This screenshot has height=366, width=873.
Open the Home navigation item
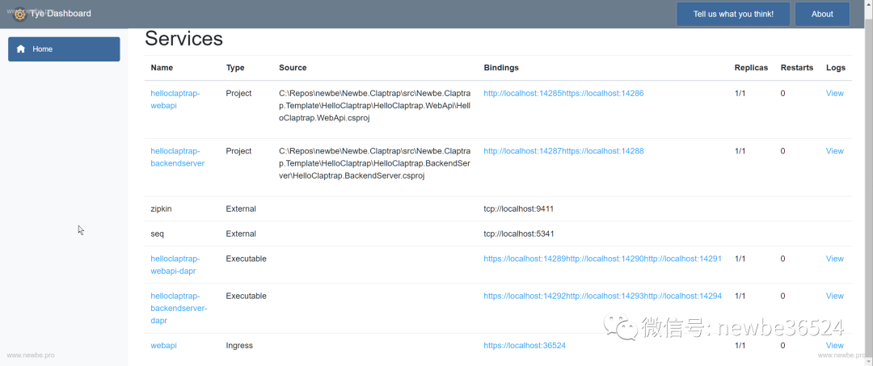pyautogui.click(x=64, y=49)
